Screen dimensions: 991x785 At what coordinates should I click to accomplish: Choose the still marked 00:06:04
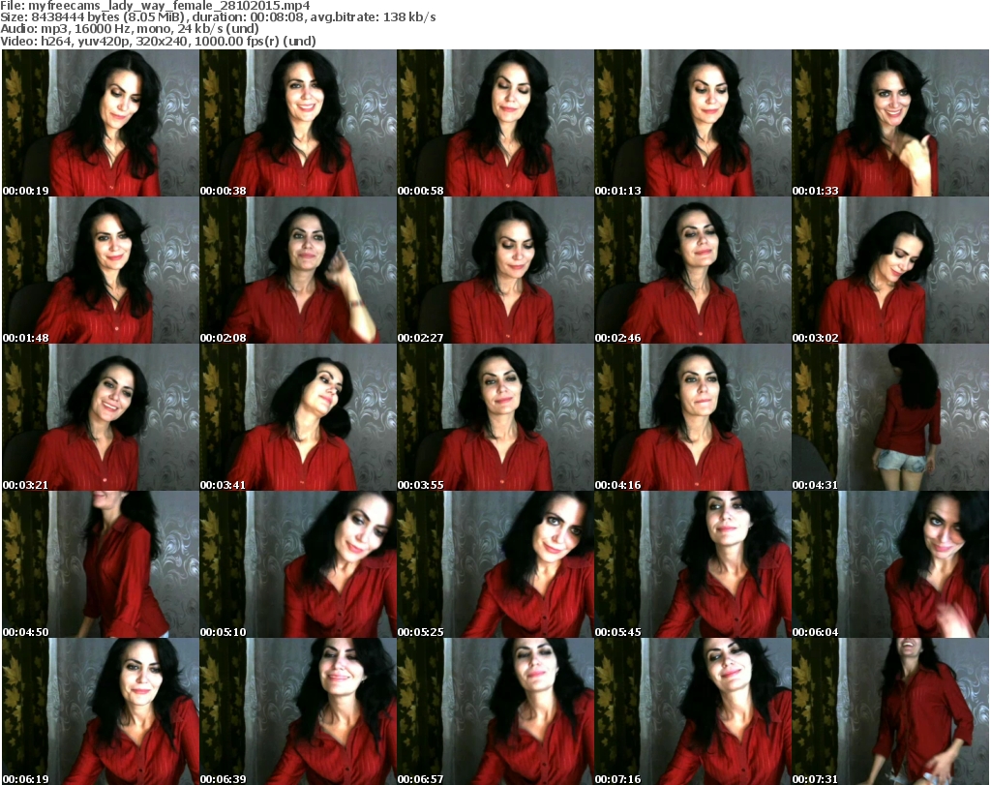(x=890, y=563)
